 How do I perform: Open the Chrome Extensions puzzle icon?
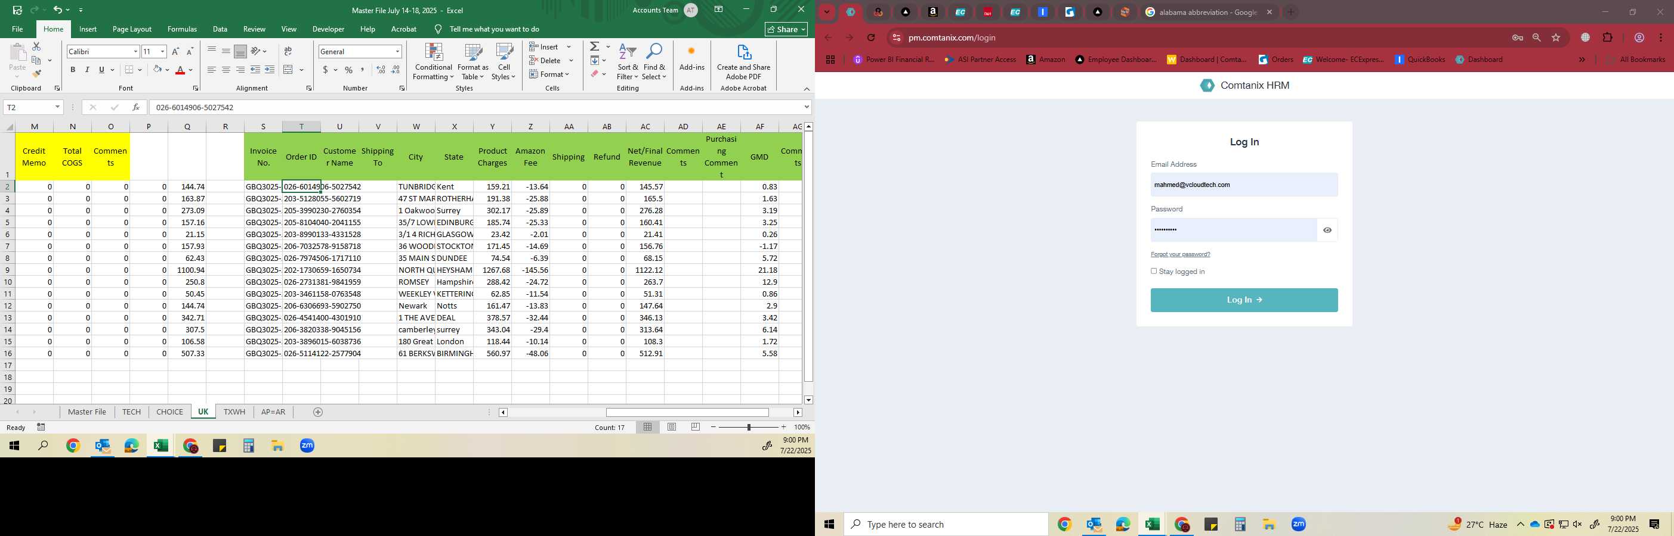click(x=1608, y=38)
